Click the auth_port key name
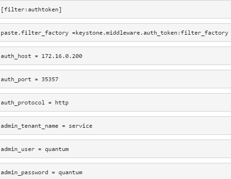 [x=16, y=79]
